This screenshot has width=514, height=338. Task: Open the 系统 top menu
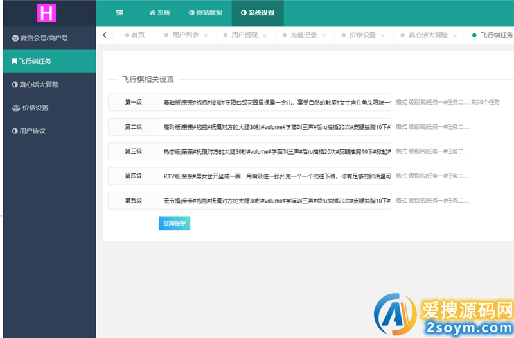pyautogui.click(x=159, y=13)
